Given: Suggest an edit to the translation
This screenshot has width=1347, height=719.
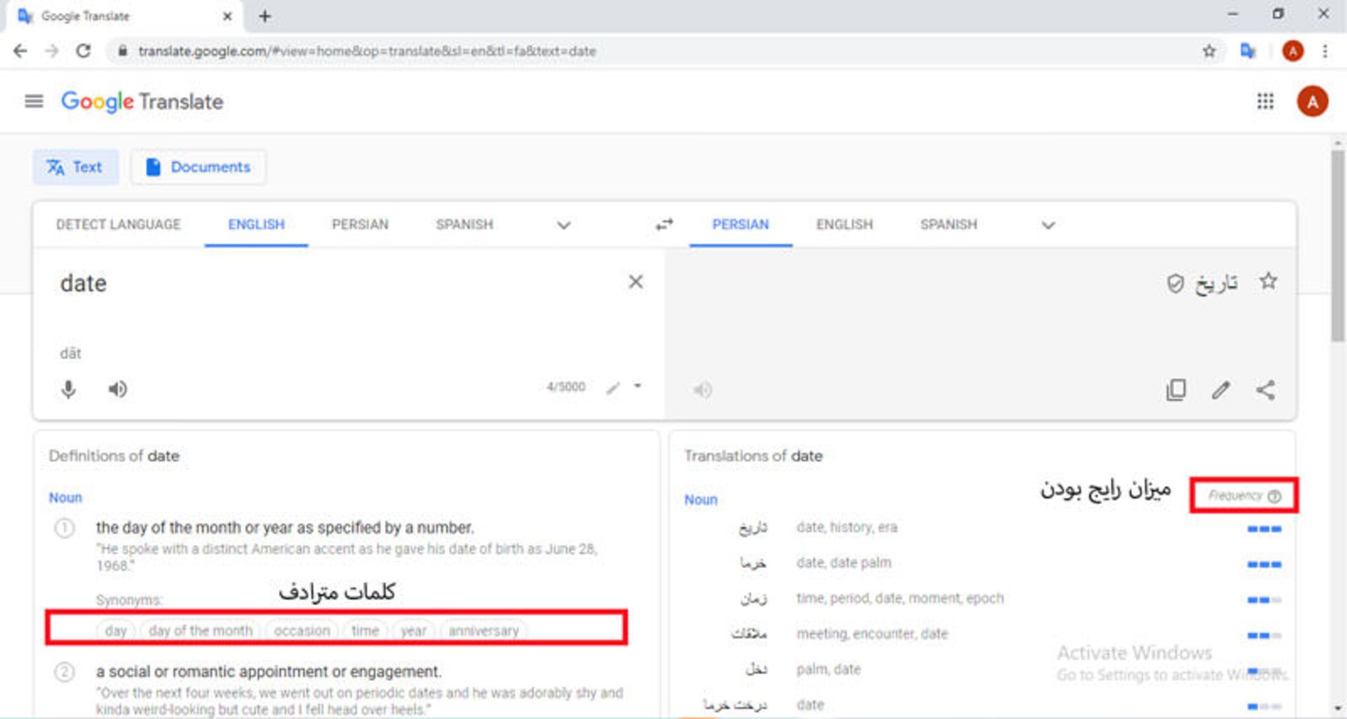Looking at the screenshot, I should pyautogui.click(x=1221, y=390).
